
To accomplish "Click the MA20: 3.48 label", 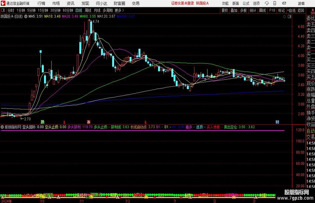I will [x=70, y=16].
